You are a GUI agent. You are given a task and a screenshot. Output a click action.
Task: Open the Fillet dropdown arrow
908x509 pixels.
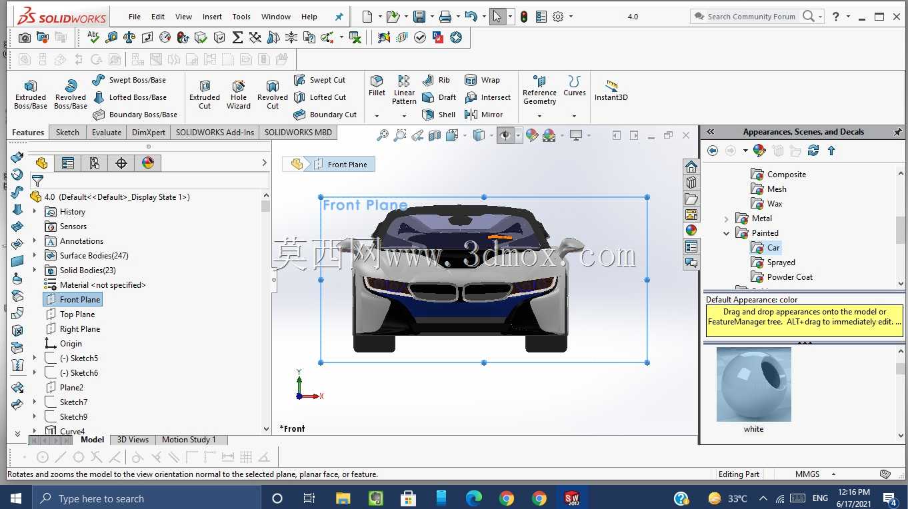[377, 116]
